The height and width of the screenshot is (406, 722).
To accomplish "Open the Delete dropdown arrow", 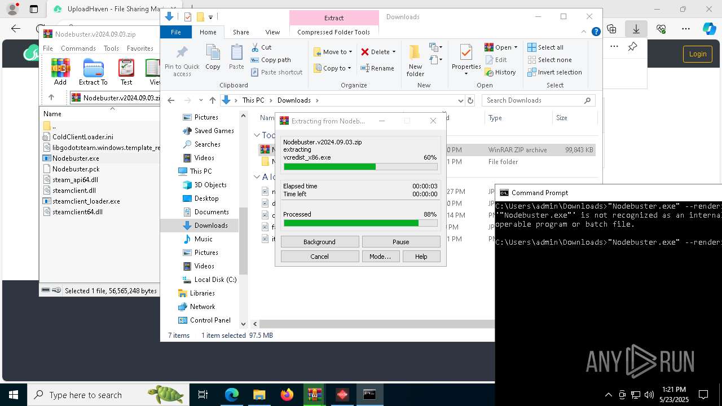I will point(394,52).
